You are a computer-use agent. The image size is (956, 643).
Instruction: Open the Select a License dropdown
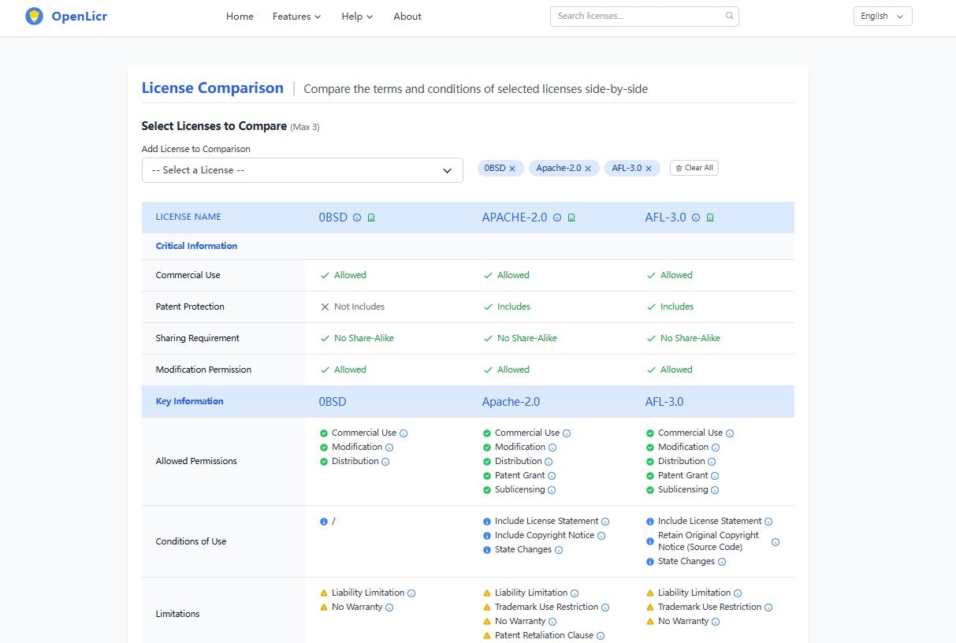(303, 170)
